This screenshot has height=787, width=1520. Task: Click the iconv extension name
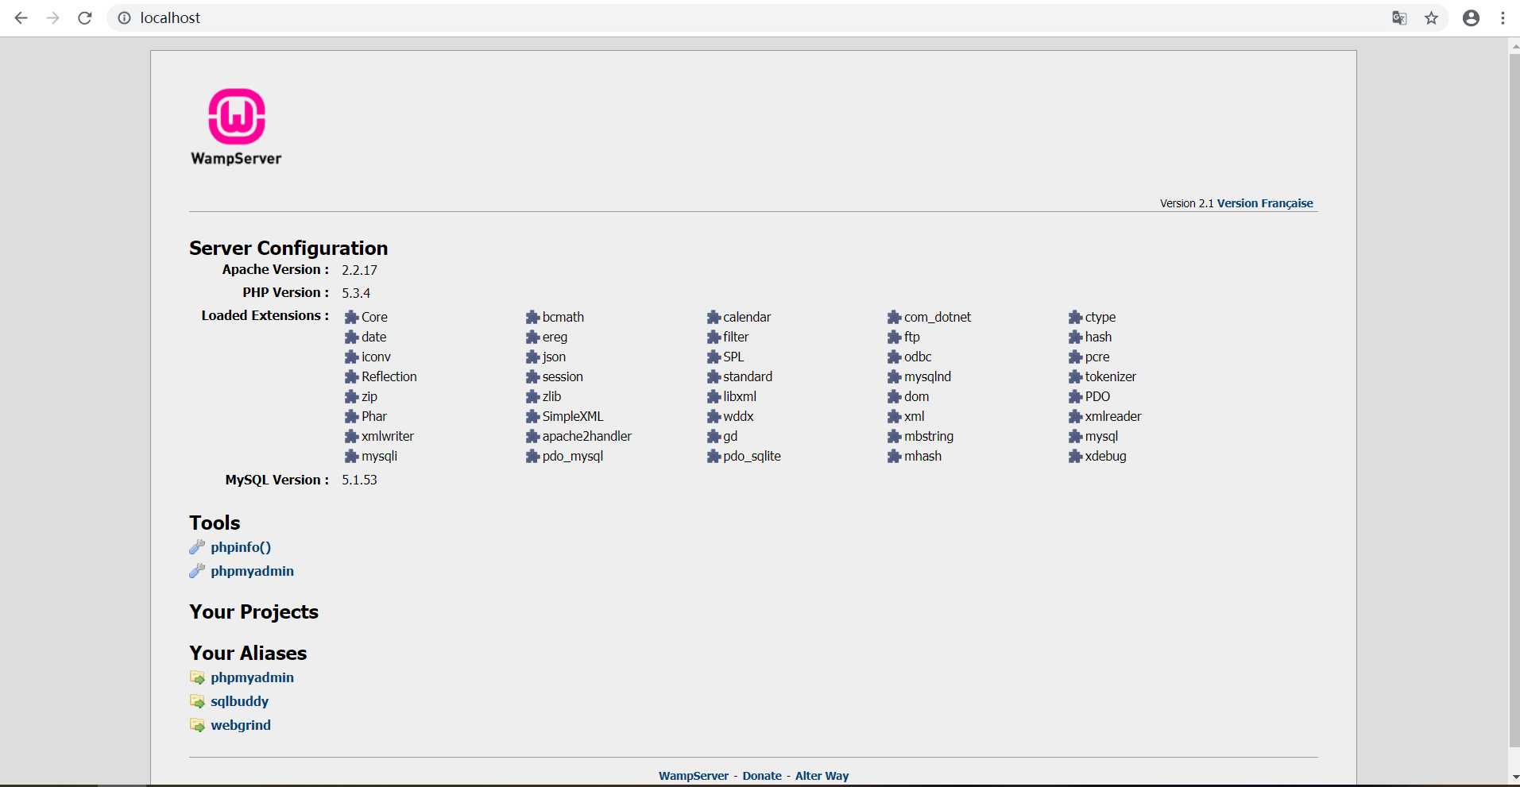tap(376, 357)
